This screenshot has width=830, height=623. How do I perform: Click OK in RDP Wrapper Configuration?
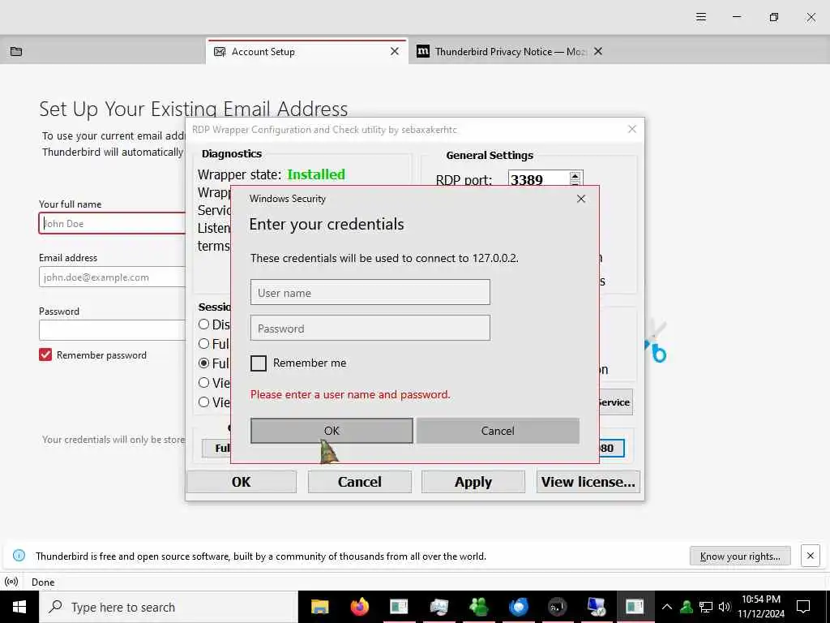point(242,481)
